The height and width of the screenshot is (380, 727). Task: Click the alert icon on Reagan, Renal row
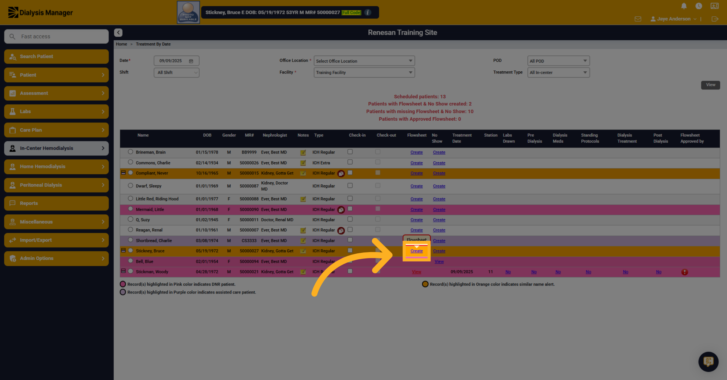341,231
